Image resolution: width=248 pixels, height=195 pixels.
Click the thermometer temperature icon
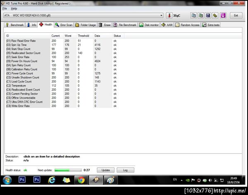(169, 16)
